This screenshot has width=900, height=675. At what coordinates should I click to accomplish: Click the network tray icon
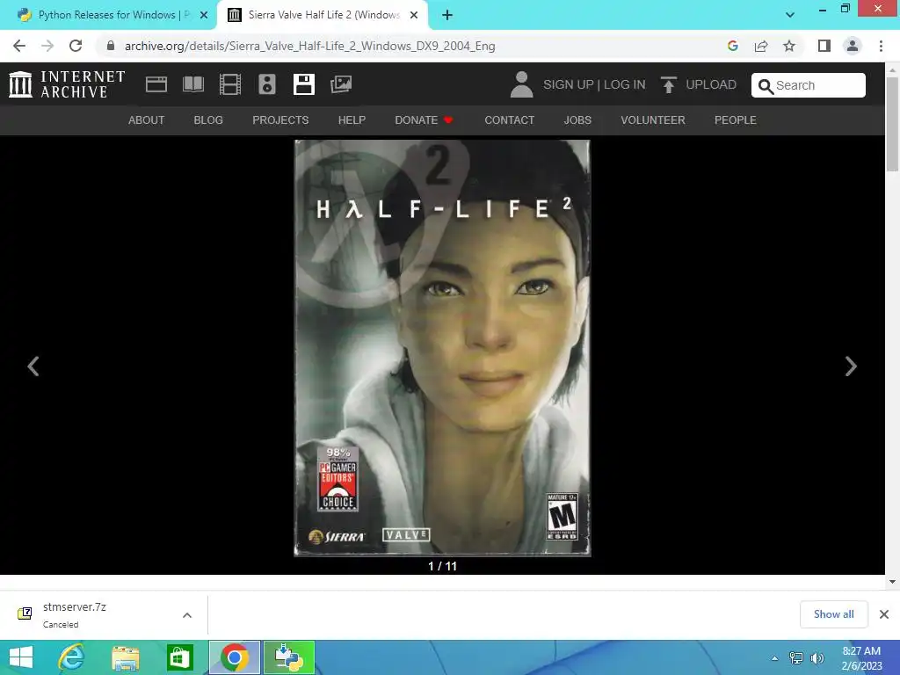796,658
